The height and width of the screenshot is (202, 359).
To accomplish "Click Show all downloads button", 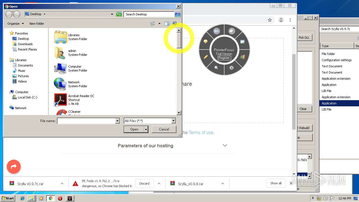I will (x=276, y=183).
